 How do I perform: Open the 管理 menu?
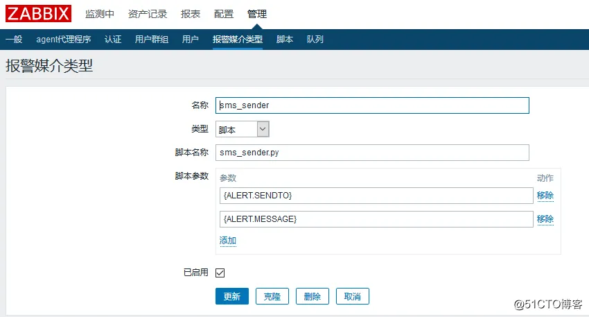(257, 14)
